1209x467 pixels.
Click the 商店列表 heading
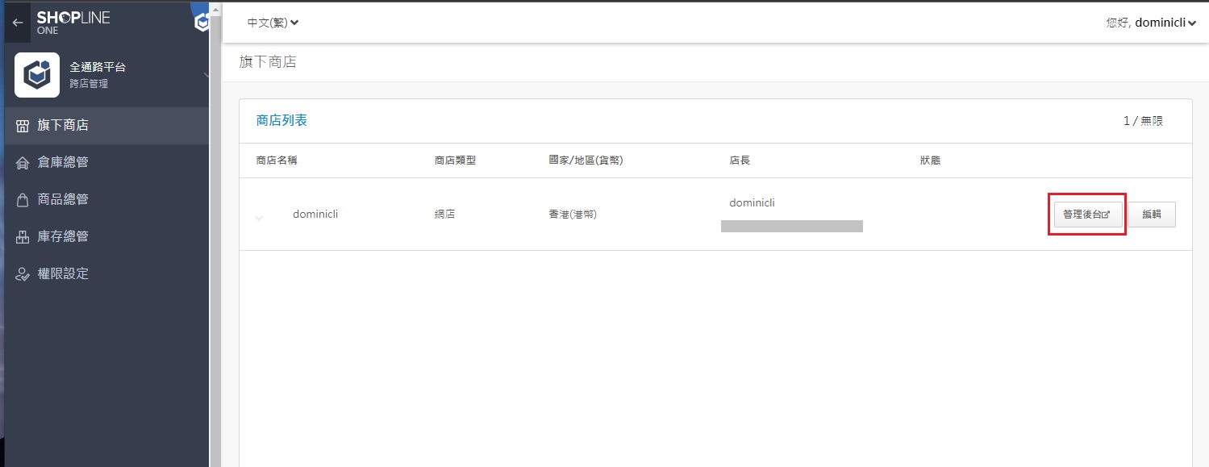tap(281, 120)
